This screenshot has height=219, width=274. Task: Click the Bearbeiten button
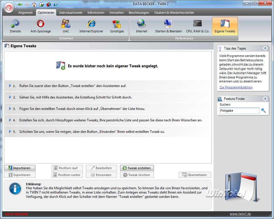101,168
